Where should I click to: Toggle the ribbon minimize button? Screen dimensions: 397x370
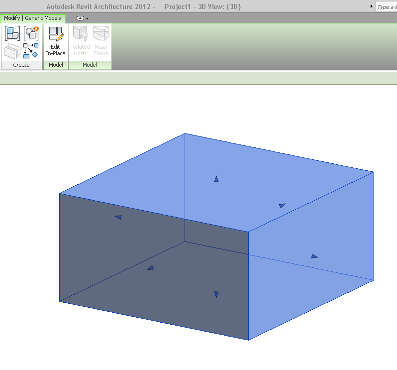point(80,18)
